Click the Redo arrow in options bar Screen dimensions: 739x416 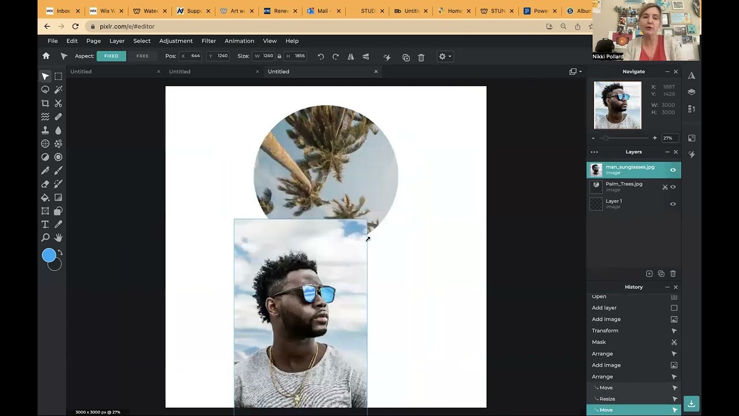335,57
